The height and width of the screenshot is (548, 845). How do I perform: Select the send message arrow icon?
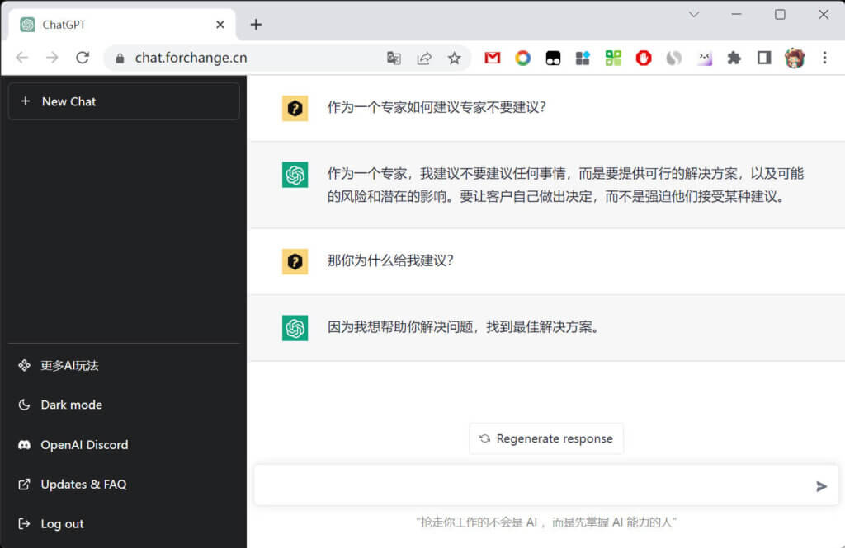click(821, 486)
